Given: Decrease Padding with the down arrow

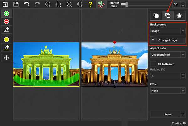Looking at the screenshot, I should (x=183, y=77).
